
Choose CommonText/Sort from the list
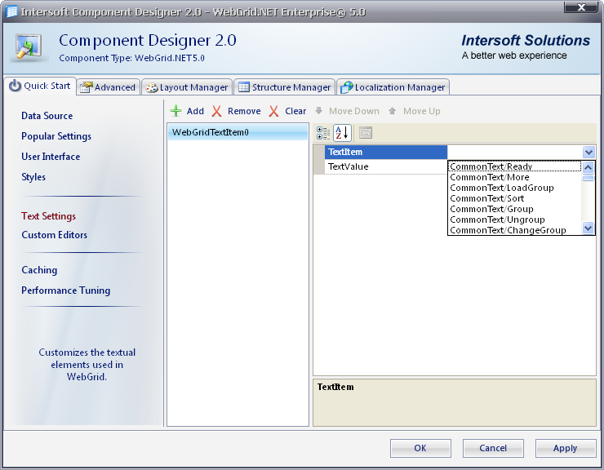[x=515, y=198]
